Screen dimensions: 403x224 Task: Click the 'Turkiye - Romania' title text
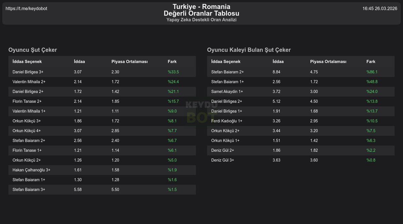(201, 7)
